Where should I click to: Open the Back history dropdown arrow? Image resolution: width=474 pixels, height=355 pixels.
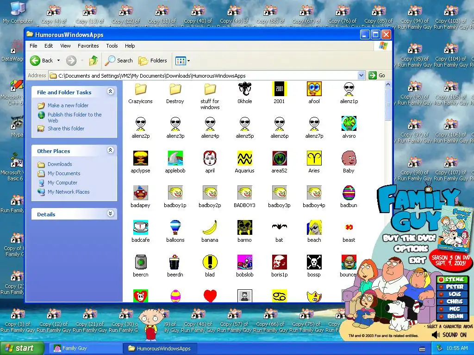[59, 61]
